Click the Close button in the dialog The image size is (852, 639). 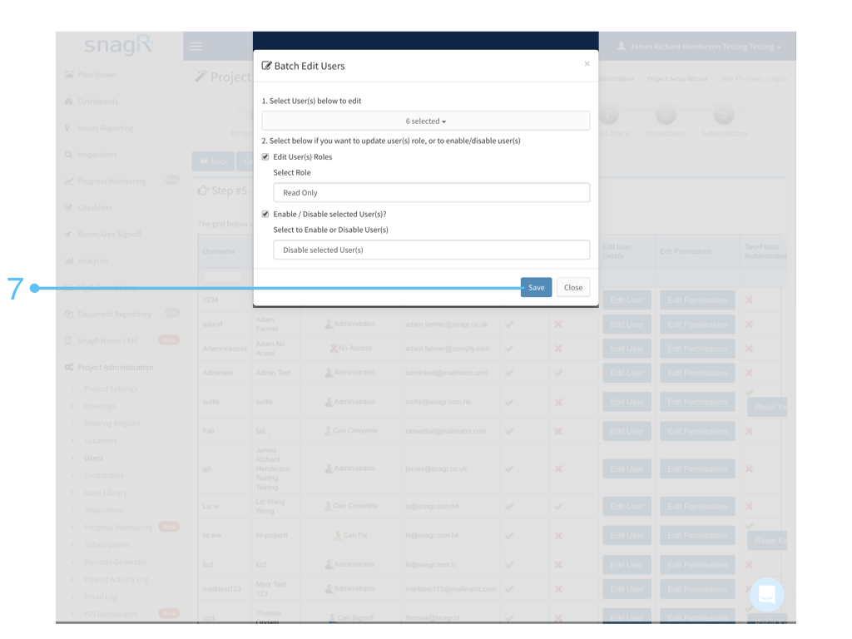pos(572,287)
